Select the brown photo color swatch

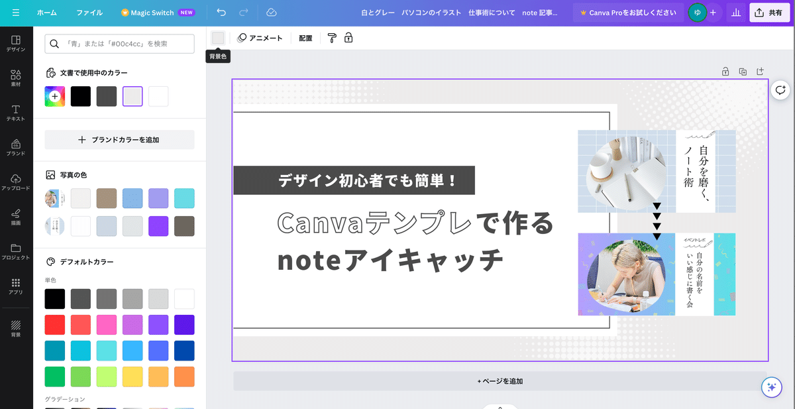click(x=184, y=226)
